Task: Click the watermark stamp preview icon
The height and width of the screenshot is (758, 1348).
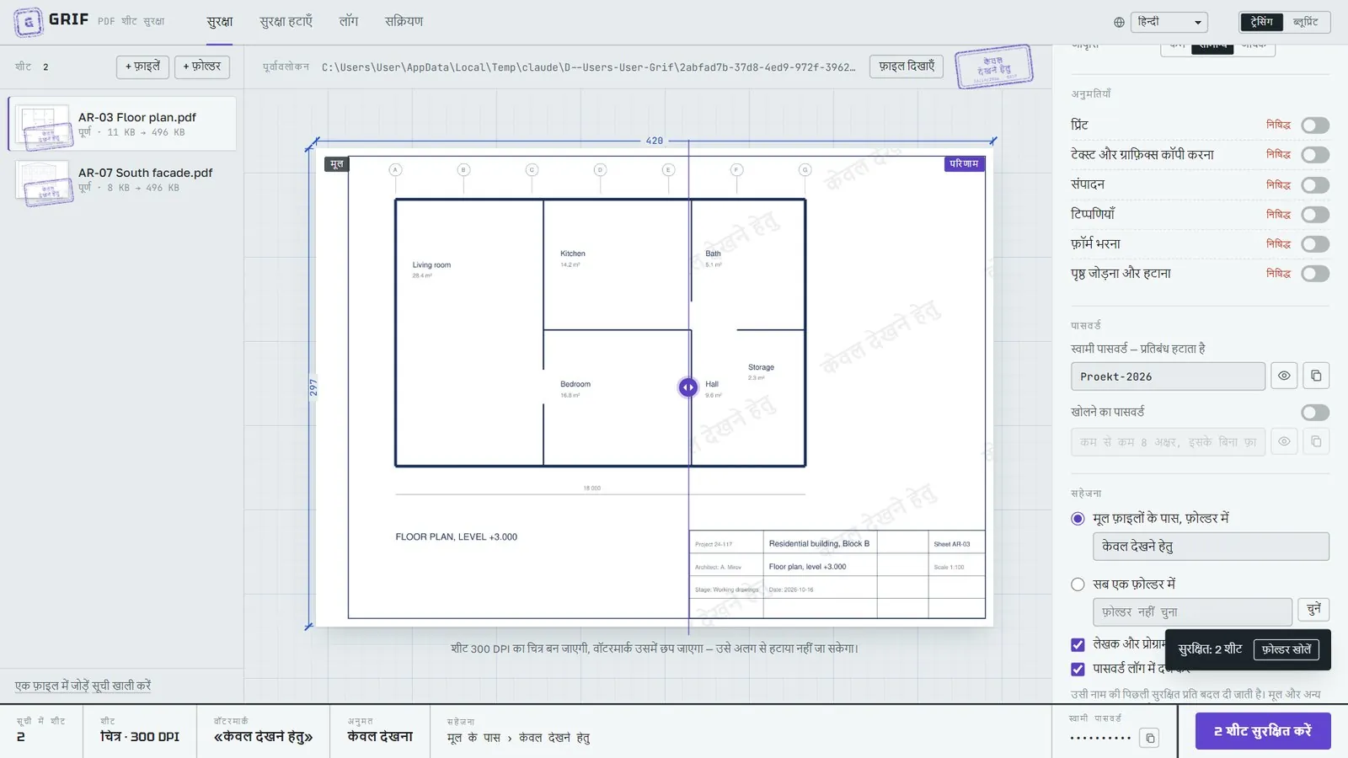Action: [x=994, y=67]
